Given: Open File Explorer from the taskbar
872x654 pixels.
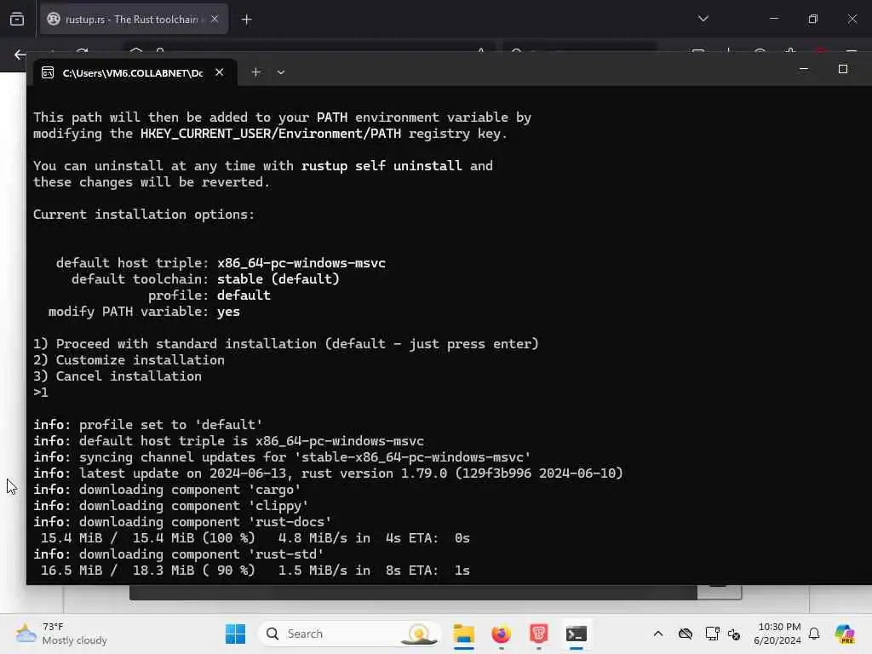Looking at the screenshot, I should (463, 634).
